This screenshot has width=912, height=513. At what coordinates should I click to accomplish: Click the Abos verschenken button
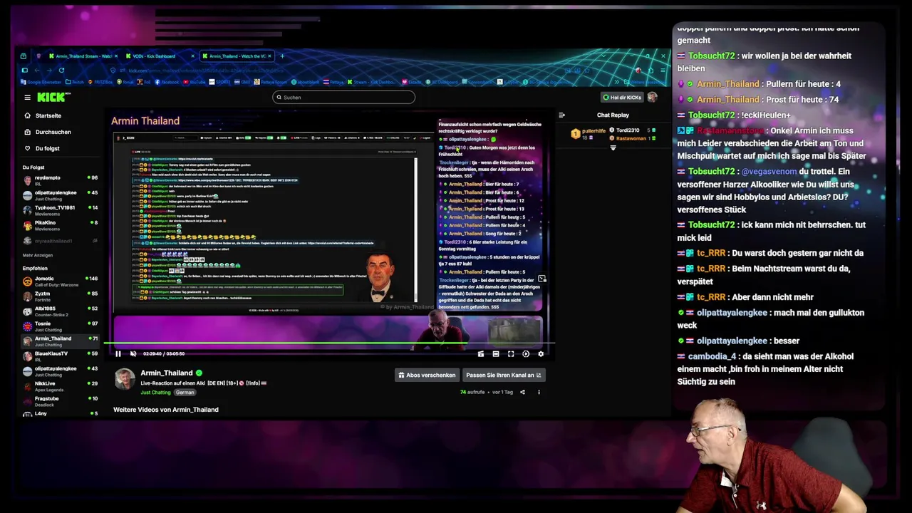tap(427, 375)
